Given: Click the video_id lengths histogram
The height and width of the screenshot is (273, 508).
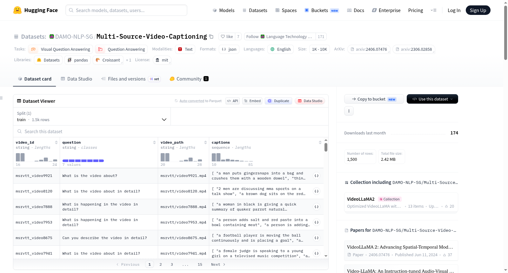Looking at the screenshot, I should 37,157.
